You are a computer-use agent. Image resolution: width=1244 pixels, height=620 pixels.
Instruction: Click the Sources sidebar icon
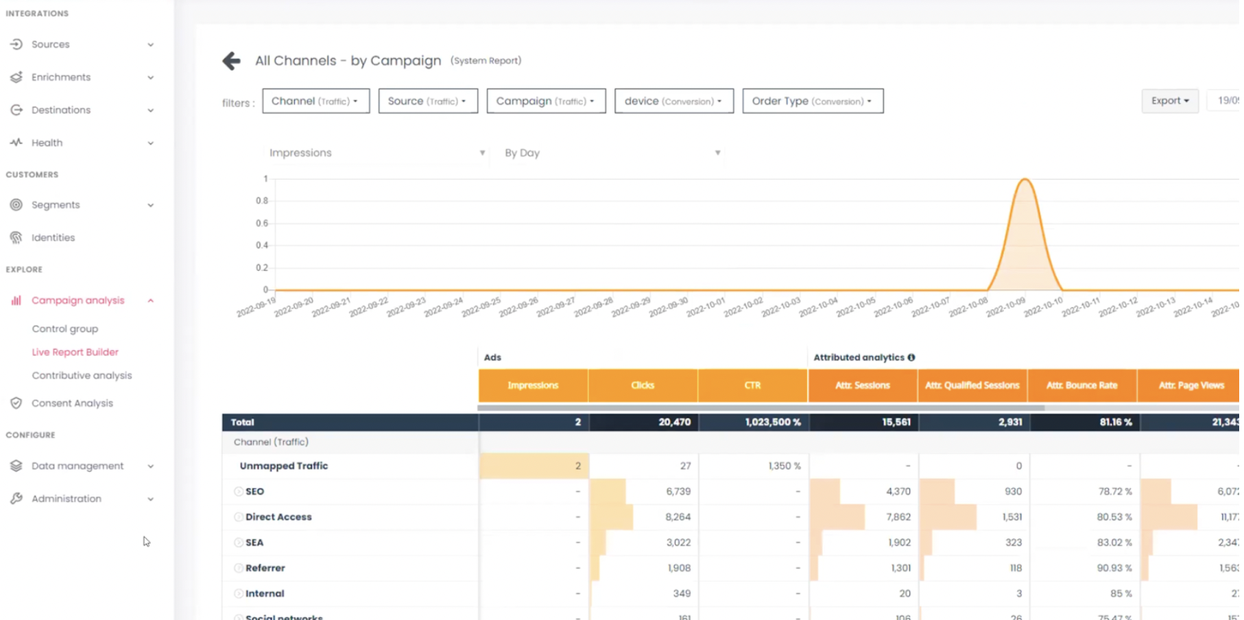click(x=16, y=45)
